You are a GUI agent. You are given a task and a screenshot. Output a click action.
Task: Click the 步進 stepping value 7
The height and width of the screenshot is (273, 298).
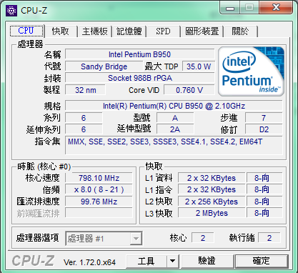point(264,118)
